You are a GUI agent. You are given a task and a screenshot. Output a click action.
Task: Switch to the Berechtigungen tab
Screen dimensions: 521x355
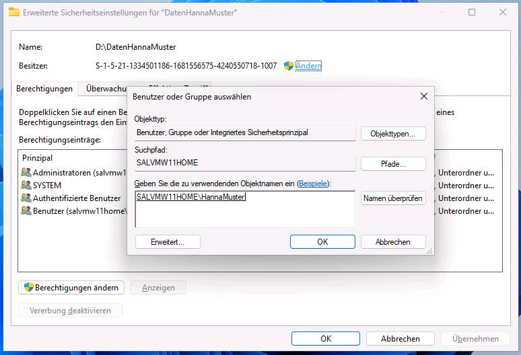[x=44, y=89]
